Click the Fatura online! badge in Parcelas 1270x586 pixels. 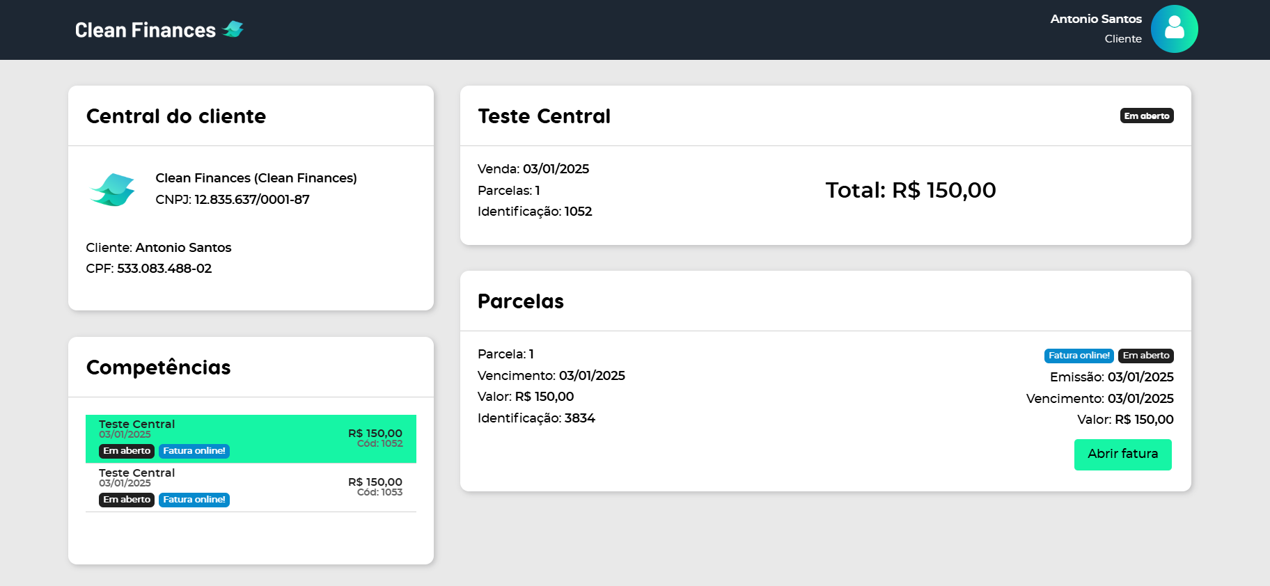[x=1079, y=356]
